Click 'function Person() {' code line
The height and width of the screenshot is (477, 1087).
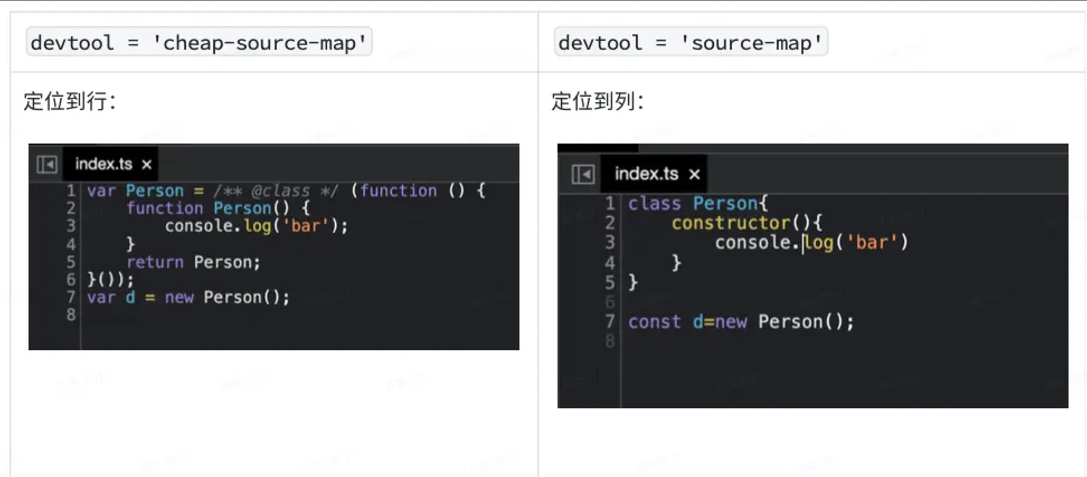tap(218, 208)
